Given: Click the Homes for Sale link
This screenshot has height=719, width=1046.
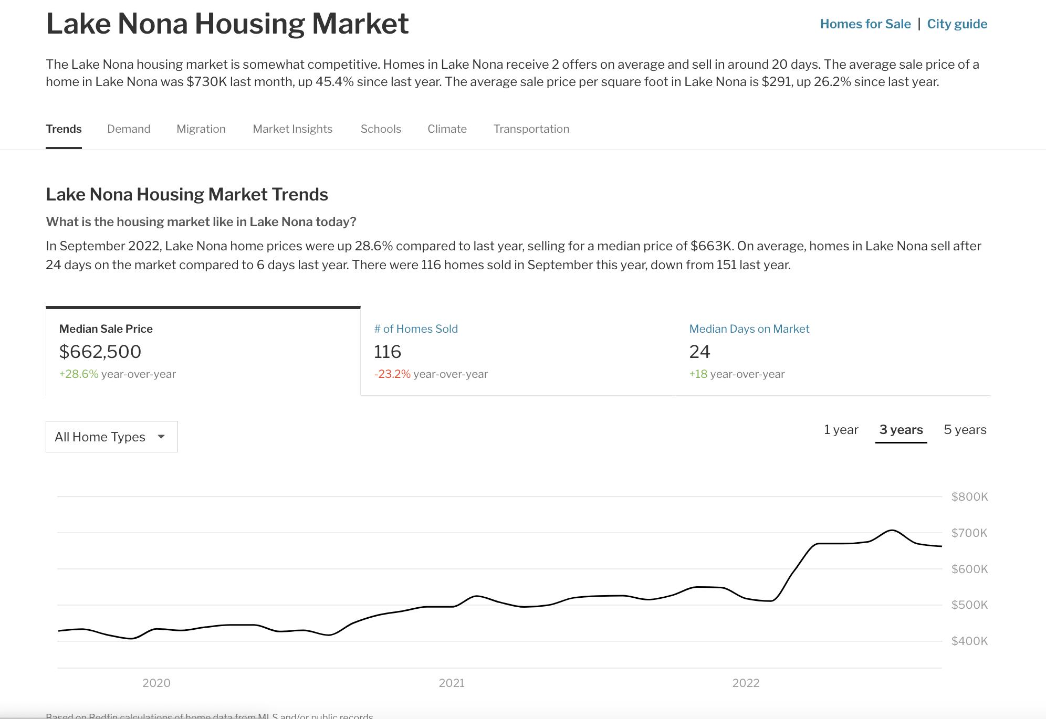Looking at the screenshot, I should coord(865,24).
